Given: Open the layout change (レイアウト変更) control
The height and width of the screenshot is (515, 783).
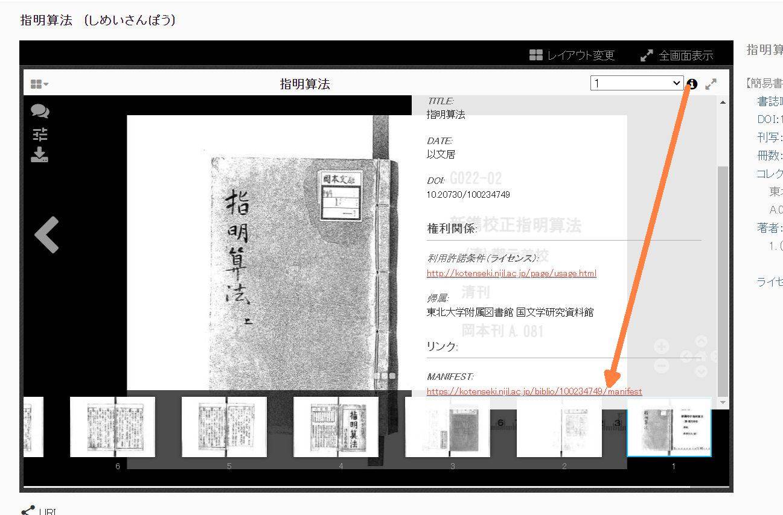Looking at the screenshot, I should pos(572,55).
